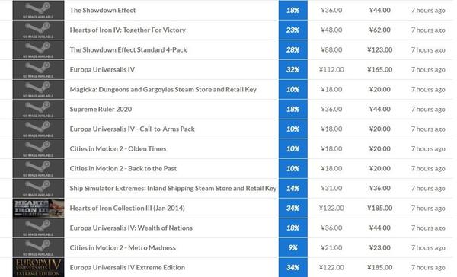
Task: Open The Showdown Effect Standard 4-Pack entry
Action: click(128, 49)
